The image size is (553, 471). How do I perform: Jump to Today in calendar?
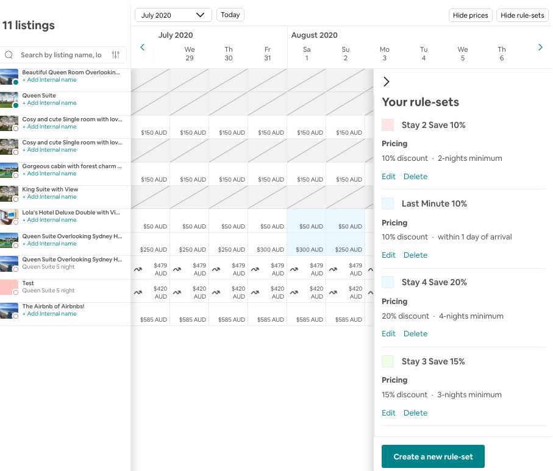pos(230,15)
